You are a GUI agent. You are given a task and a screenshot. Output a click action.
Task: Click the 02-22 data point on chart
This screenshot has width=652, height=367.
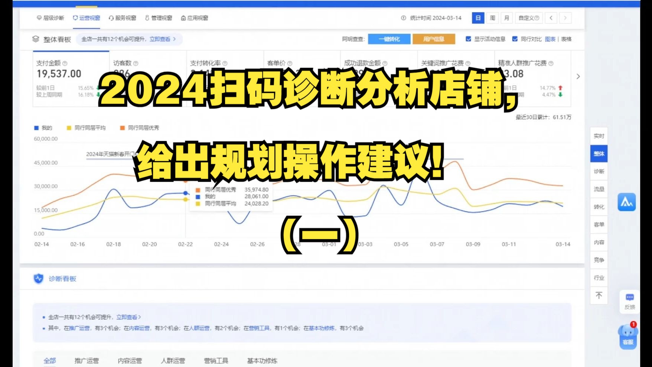[186, 193]
